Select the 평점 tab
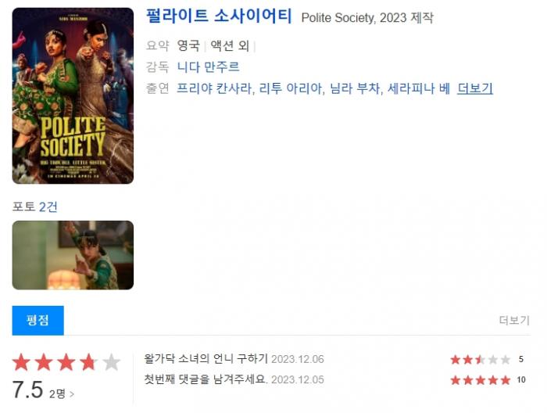This screenshot has height=413, width=547. click(x=38, y=320)
